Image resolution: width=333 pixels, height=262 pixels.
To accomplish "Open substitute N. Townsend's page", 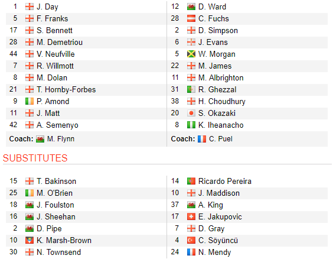I will (58, 252).
